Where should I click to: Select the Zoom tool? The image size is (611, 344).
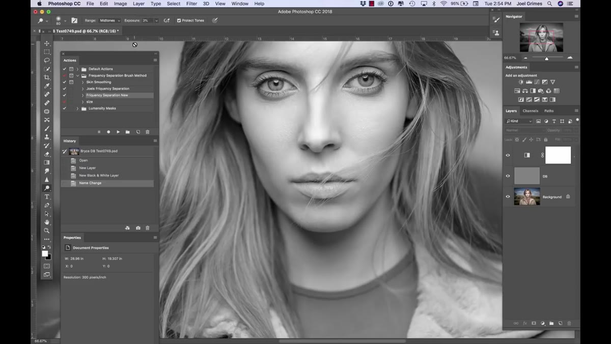[x=47, y=231]
